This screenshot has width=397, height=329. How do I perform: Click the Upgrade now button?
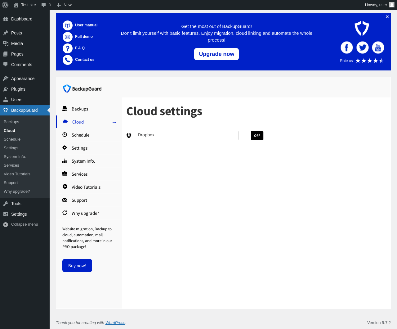216,54
